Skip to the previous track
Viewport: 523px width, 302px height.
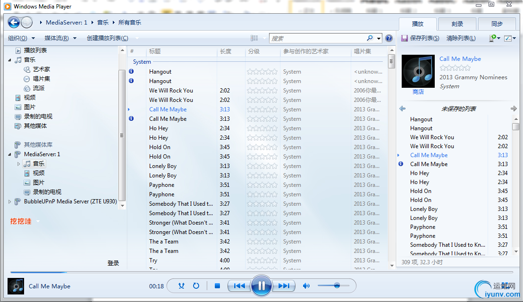[239, 285]
